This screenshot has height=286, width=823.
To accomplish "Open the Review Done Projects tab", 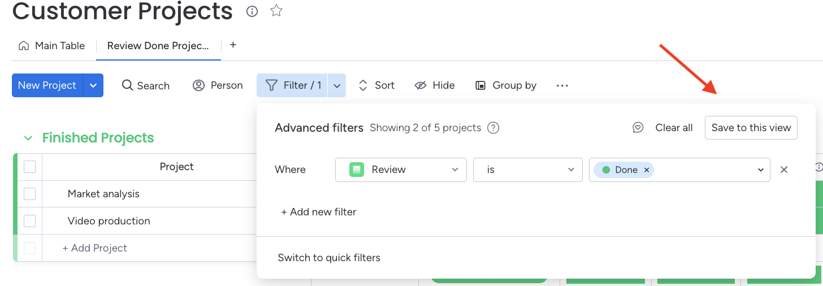I will [158, 46].
